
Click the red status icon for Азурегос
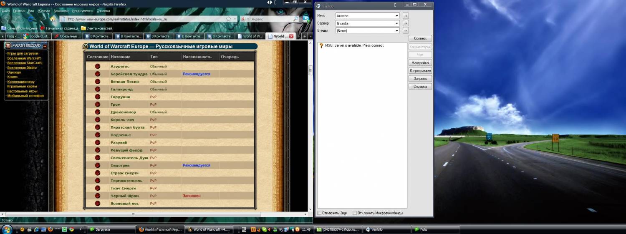(98, 66)
